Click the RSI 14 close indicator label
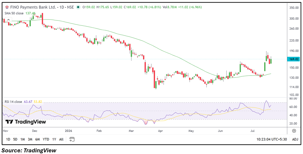The width and height of the screenshot is (303, 154). point(14,102)
